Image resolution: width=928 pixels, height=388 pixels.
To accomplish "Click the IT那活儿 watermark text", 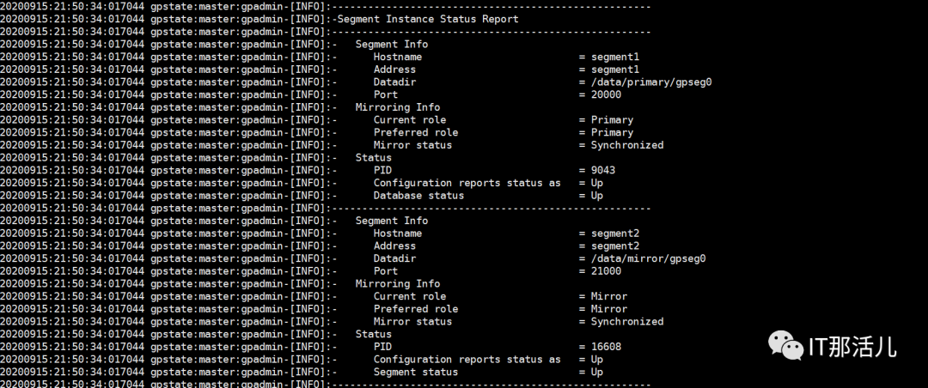I will (x=852, y=346).
